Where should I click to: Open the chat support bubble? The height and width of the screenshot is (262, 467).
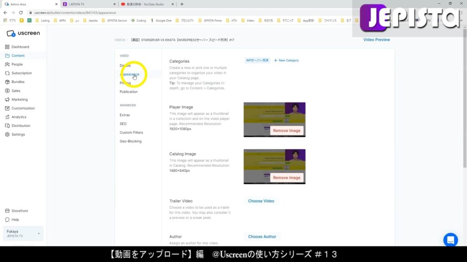(450, 240)
